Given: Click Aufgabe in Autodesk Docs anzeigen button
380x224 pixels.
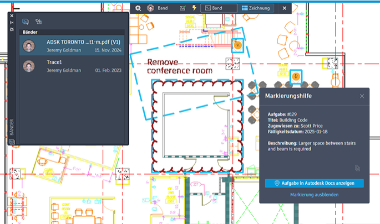Looking at the screenshot, I should click(x=314, y=183).
